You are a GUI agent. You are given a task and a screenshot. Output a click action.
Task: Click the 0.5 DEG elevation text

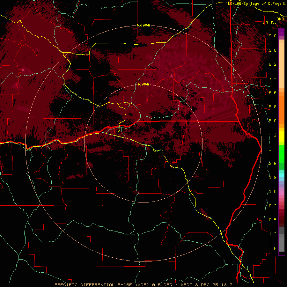pyautogui.click(x=162, y=285)
